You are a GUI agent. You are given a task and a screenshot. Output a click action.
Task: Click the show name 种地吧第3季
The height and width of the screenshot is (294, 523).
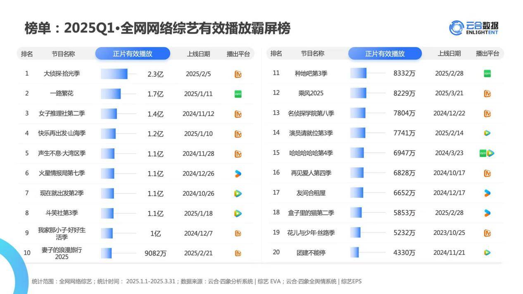click(311, 73)
